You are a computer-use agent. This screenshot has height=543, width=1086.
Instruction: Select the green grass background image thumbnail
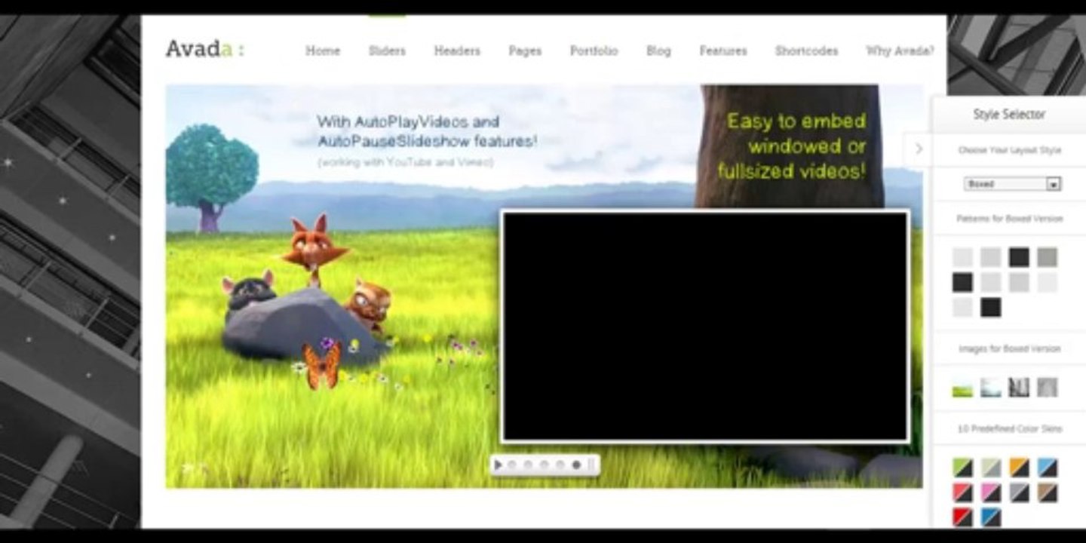962,388
